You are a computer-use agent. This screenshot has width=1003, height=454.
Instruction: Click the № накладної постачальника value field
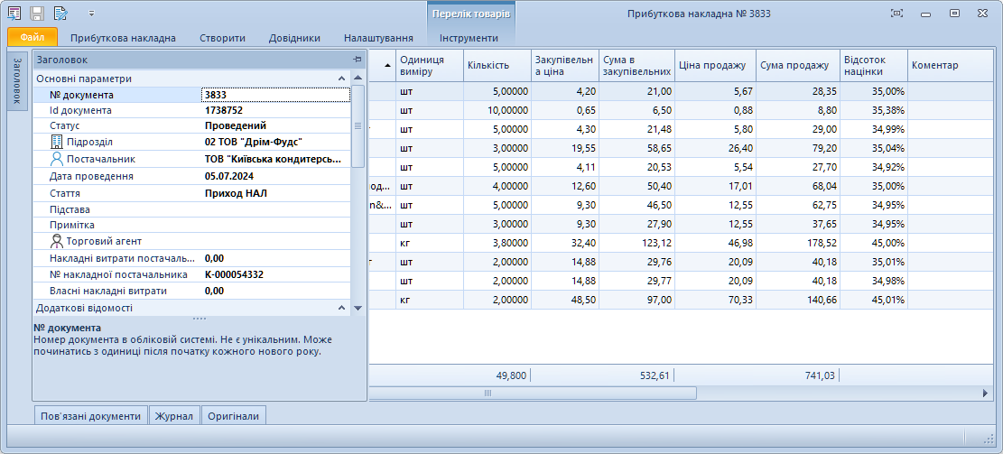(x=275, y=274)
